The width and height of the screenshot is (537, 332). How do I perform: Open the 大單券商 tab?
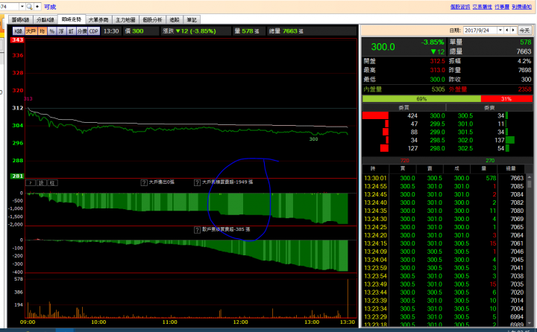98,20
